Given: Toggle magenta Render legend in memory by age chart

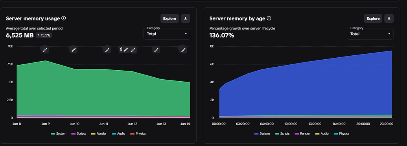Looking at the screenshot, I should coord(302,133).
